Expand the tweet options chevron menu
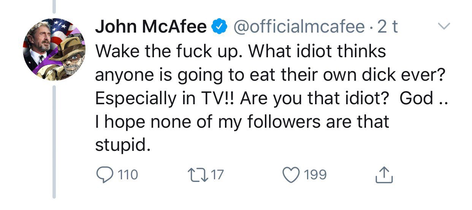Viewport: 472px width, 210px height. [444, 27]
